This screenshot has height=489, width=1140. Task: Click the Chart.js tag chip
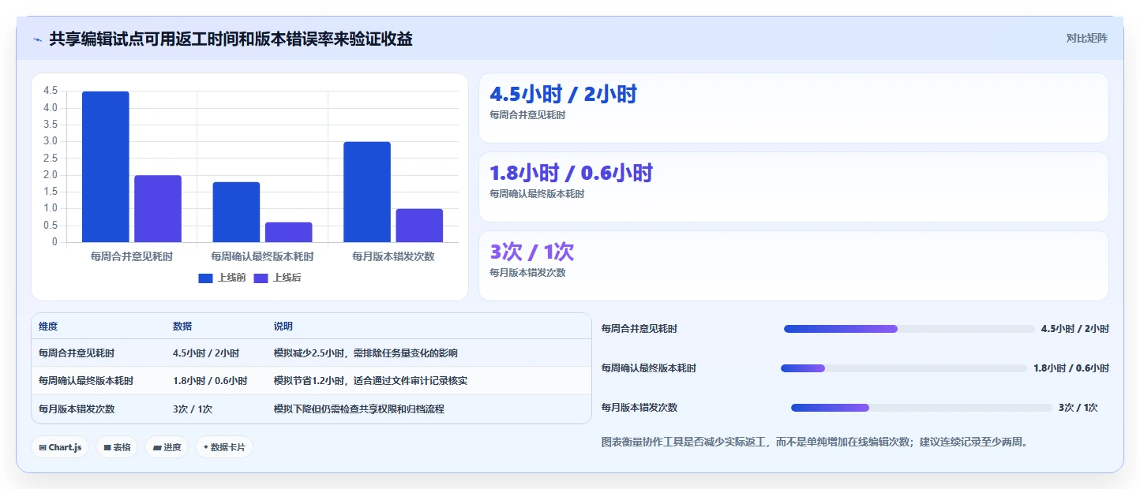point(60,447)
